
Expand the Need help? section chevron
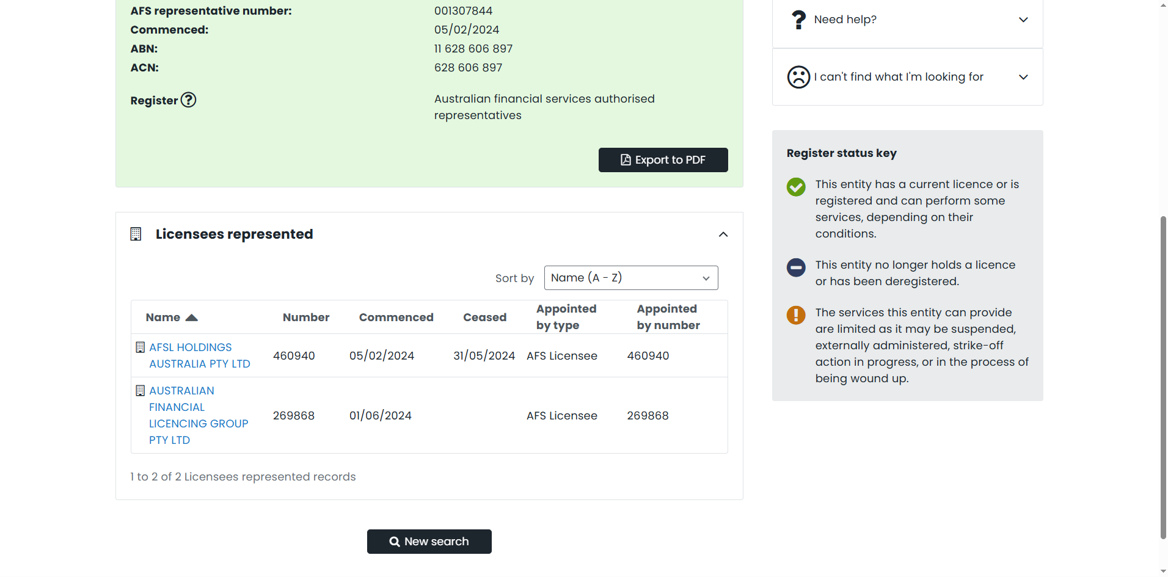pyautogui.click(x=1023, y=20)
